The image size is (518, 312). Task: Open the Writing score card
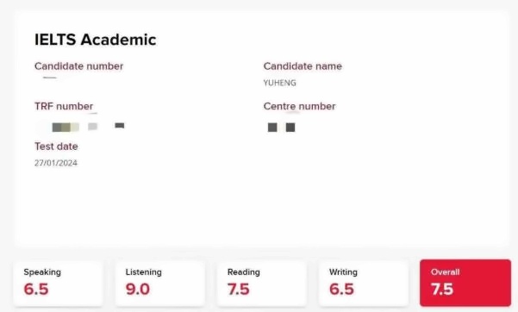pyautogui.click(x=364, y=284)
